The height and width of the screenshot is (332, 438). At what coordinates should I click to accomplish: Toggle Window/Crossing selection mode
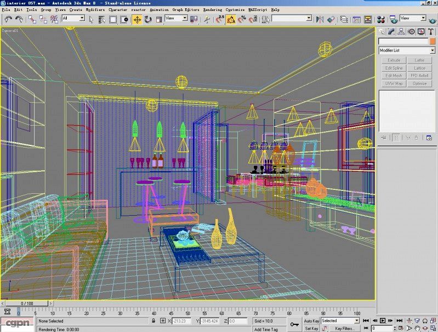click(124, 20)
